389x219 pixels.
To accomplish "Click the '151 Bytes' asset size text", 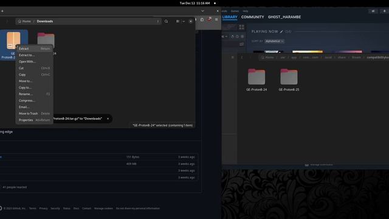I will pyautogui.click(x=133, y=157).
